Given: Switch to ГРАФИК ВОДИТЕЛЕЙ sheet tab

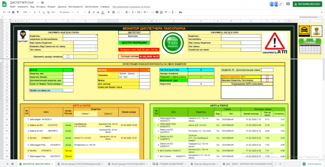Looking at the screenshot, I should click(x=169, y=164).
